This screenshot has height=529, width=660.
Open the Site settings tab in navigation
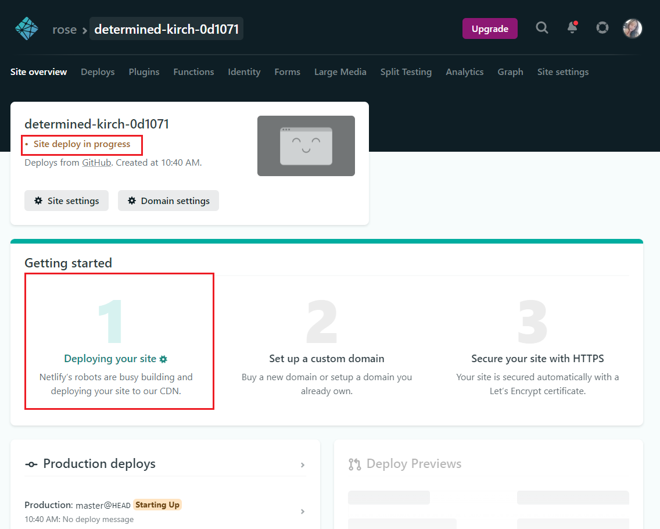(563, 72)
